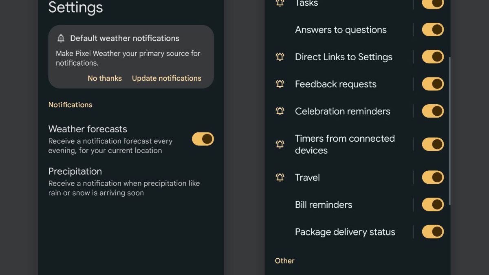Click the bell icon next to Celebration reminders

tap(280, 111)
